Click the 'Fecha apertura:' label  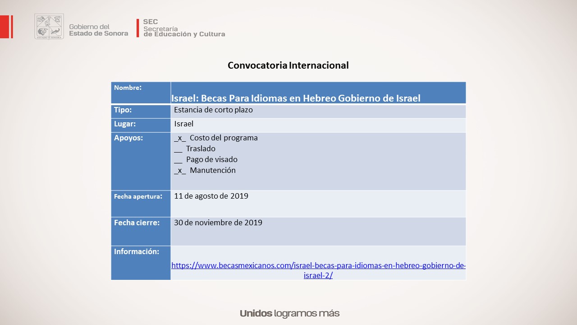click(x=138, y=196)
